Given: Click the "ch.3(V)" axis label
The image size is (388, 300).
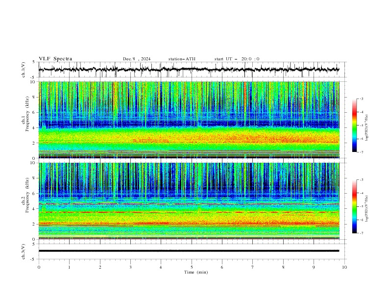Looking at the screenshot, I should click(x=24, y=251).
